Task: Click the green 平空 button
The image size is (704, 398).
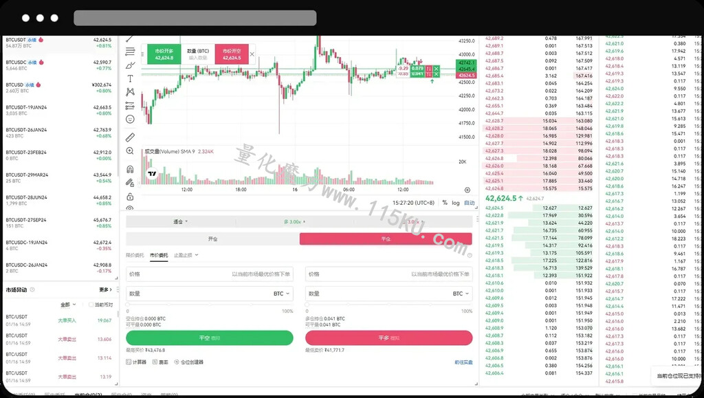Action: 209,338
